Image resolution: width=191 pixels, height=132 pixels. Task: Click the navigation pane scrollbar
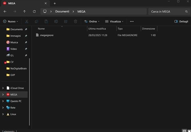point(29,92)
